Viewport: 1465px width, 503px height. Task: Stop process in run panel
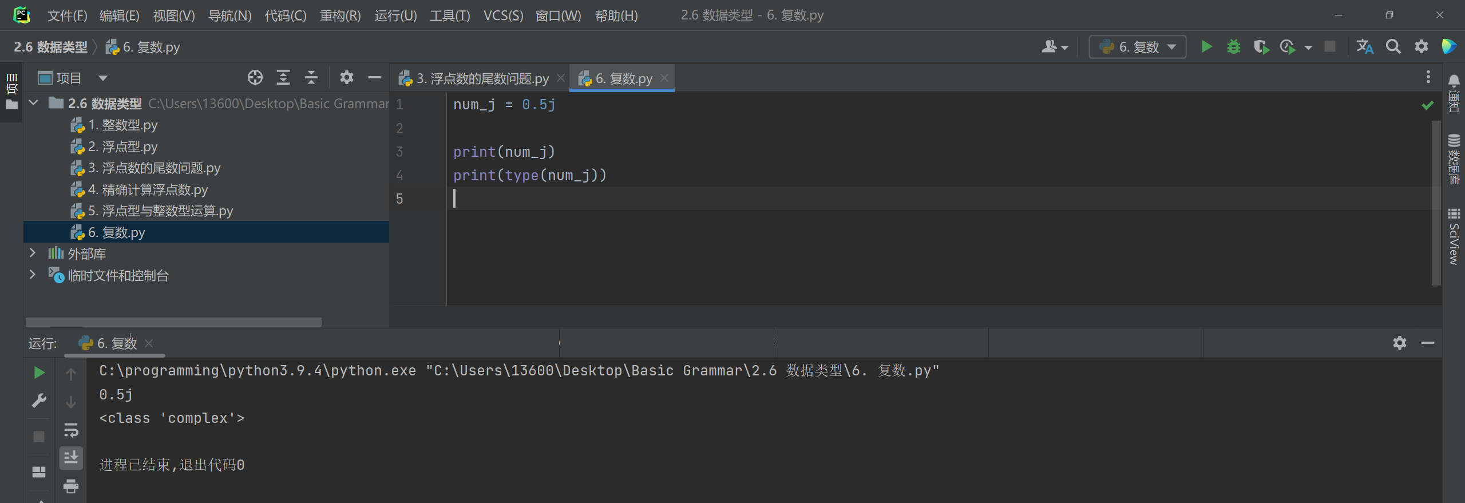point(39,437)
